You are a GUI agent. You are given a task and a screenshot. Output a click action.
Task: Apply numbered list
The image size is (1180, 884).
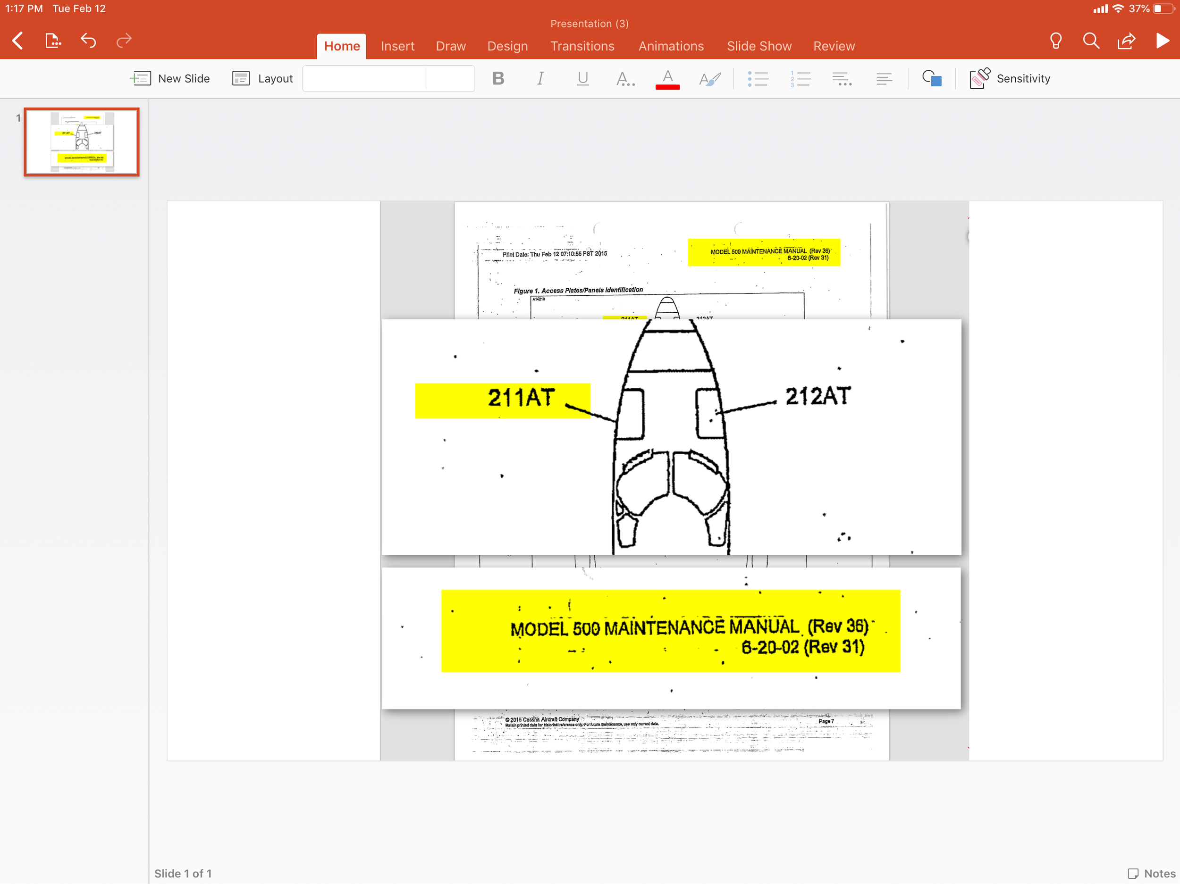coord(800,78)
